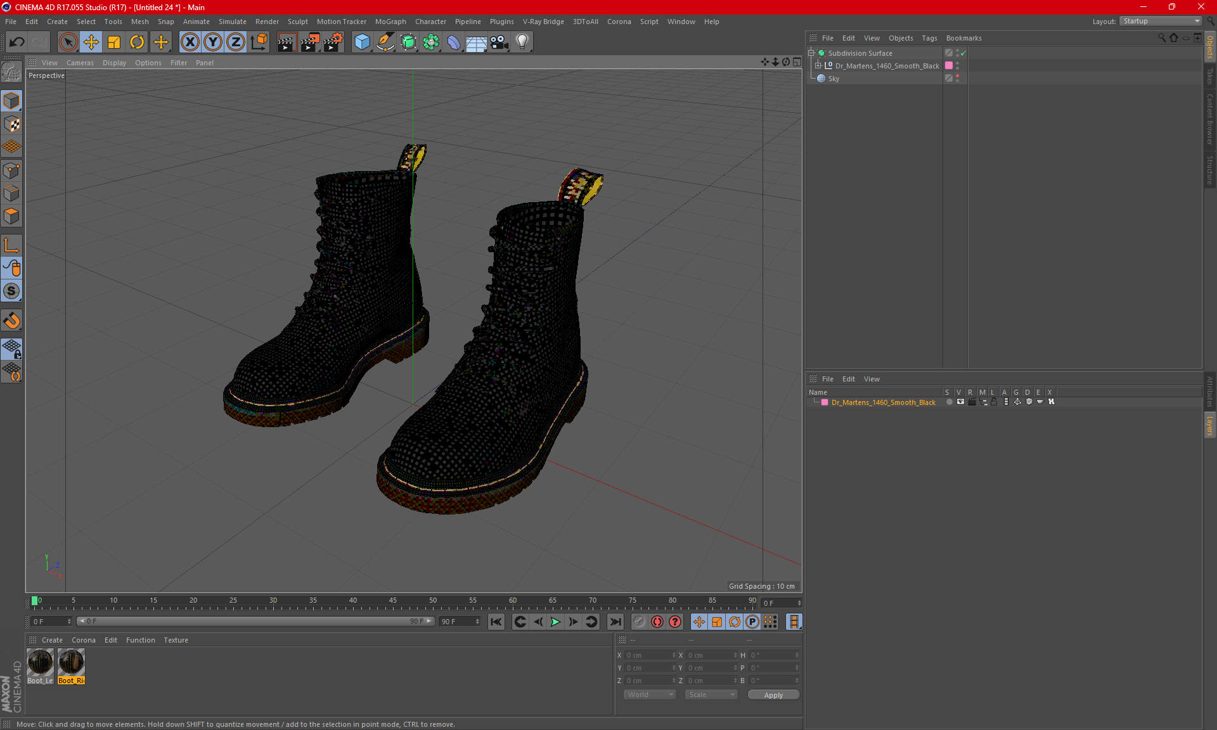The height and width of the screenshot is (730, 1217).
Task: Add a Subdivision Surface generator
Action: (408, 42)
